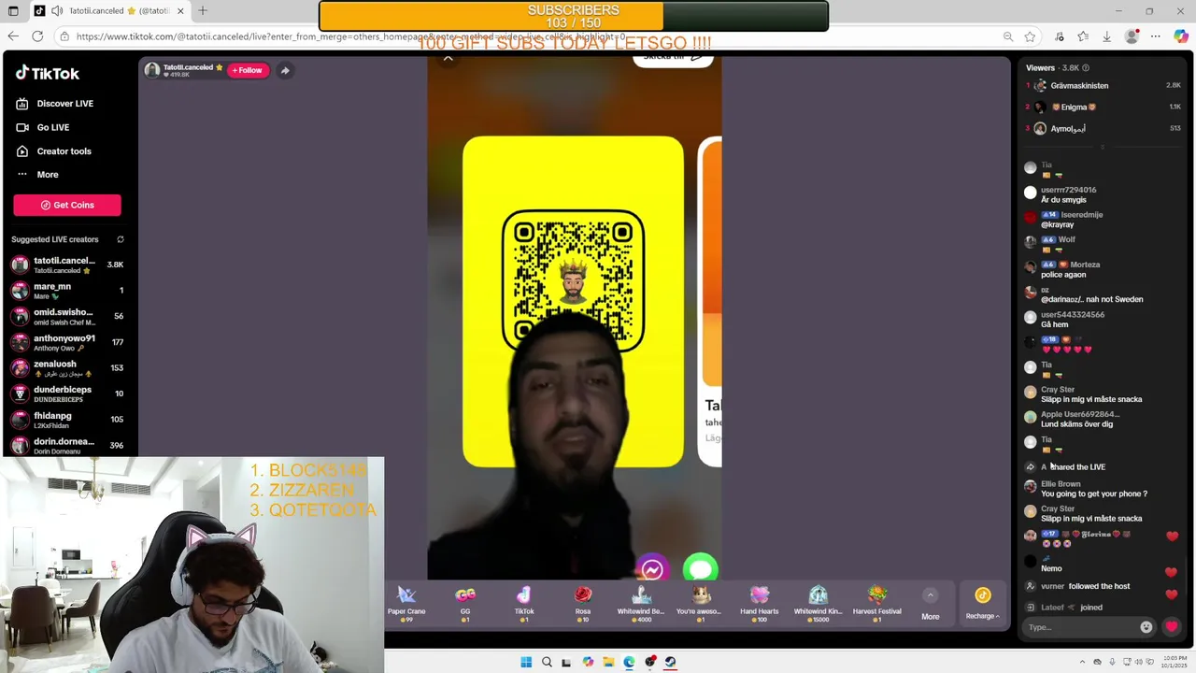
Task: Open the media control music icon
Action: coord(1060,36)
